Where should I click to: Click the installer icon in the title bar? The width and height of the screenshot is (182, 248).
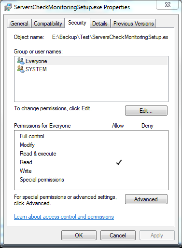pyautogui.click(x=8, y=7)
